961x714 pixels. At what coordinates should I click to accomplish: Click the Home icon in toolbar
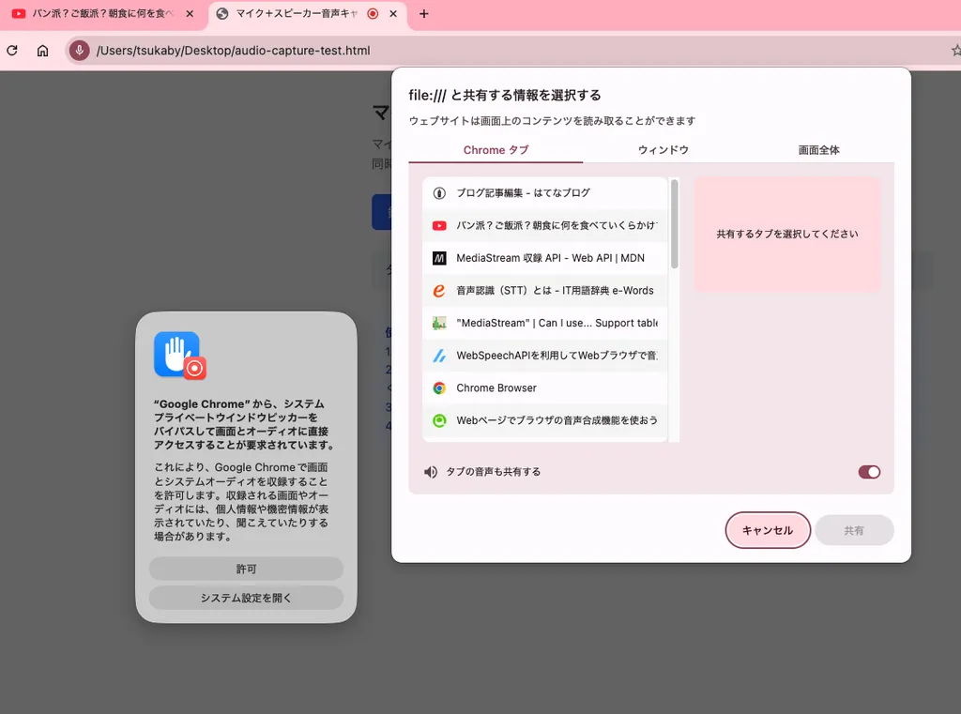click(42, 51)
